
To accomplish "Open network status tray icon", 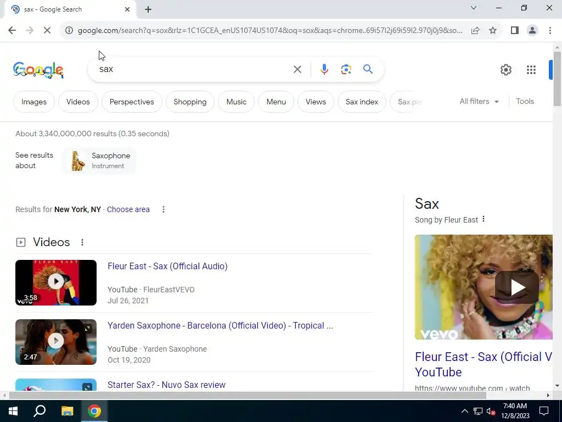I will tap(477, 411).
